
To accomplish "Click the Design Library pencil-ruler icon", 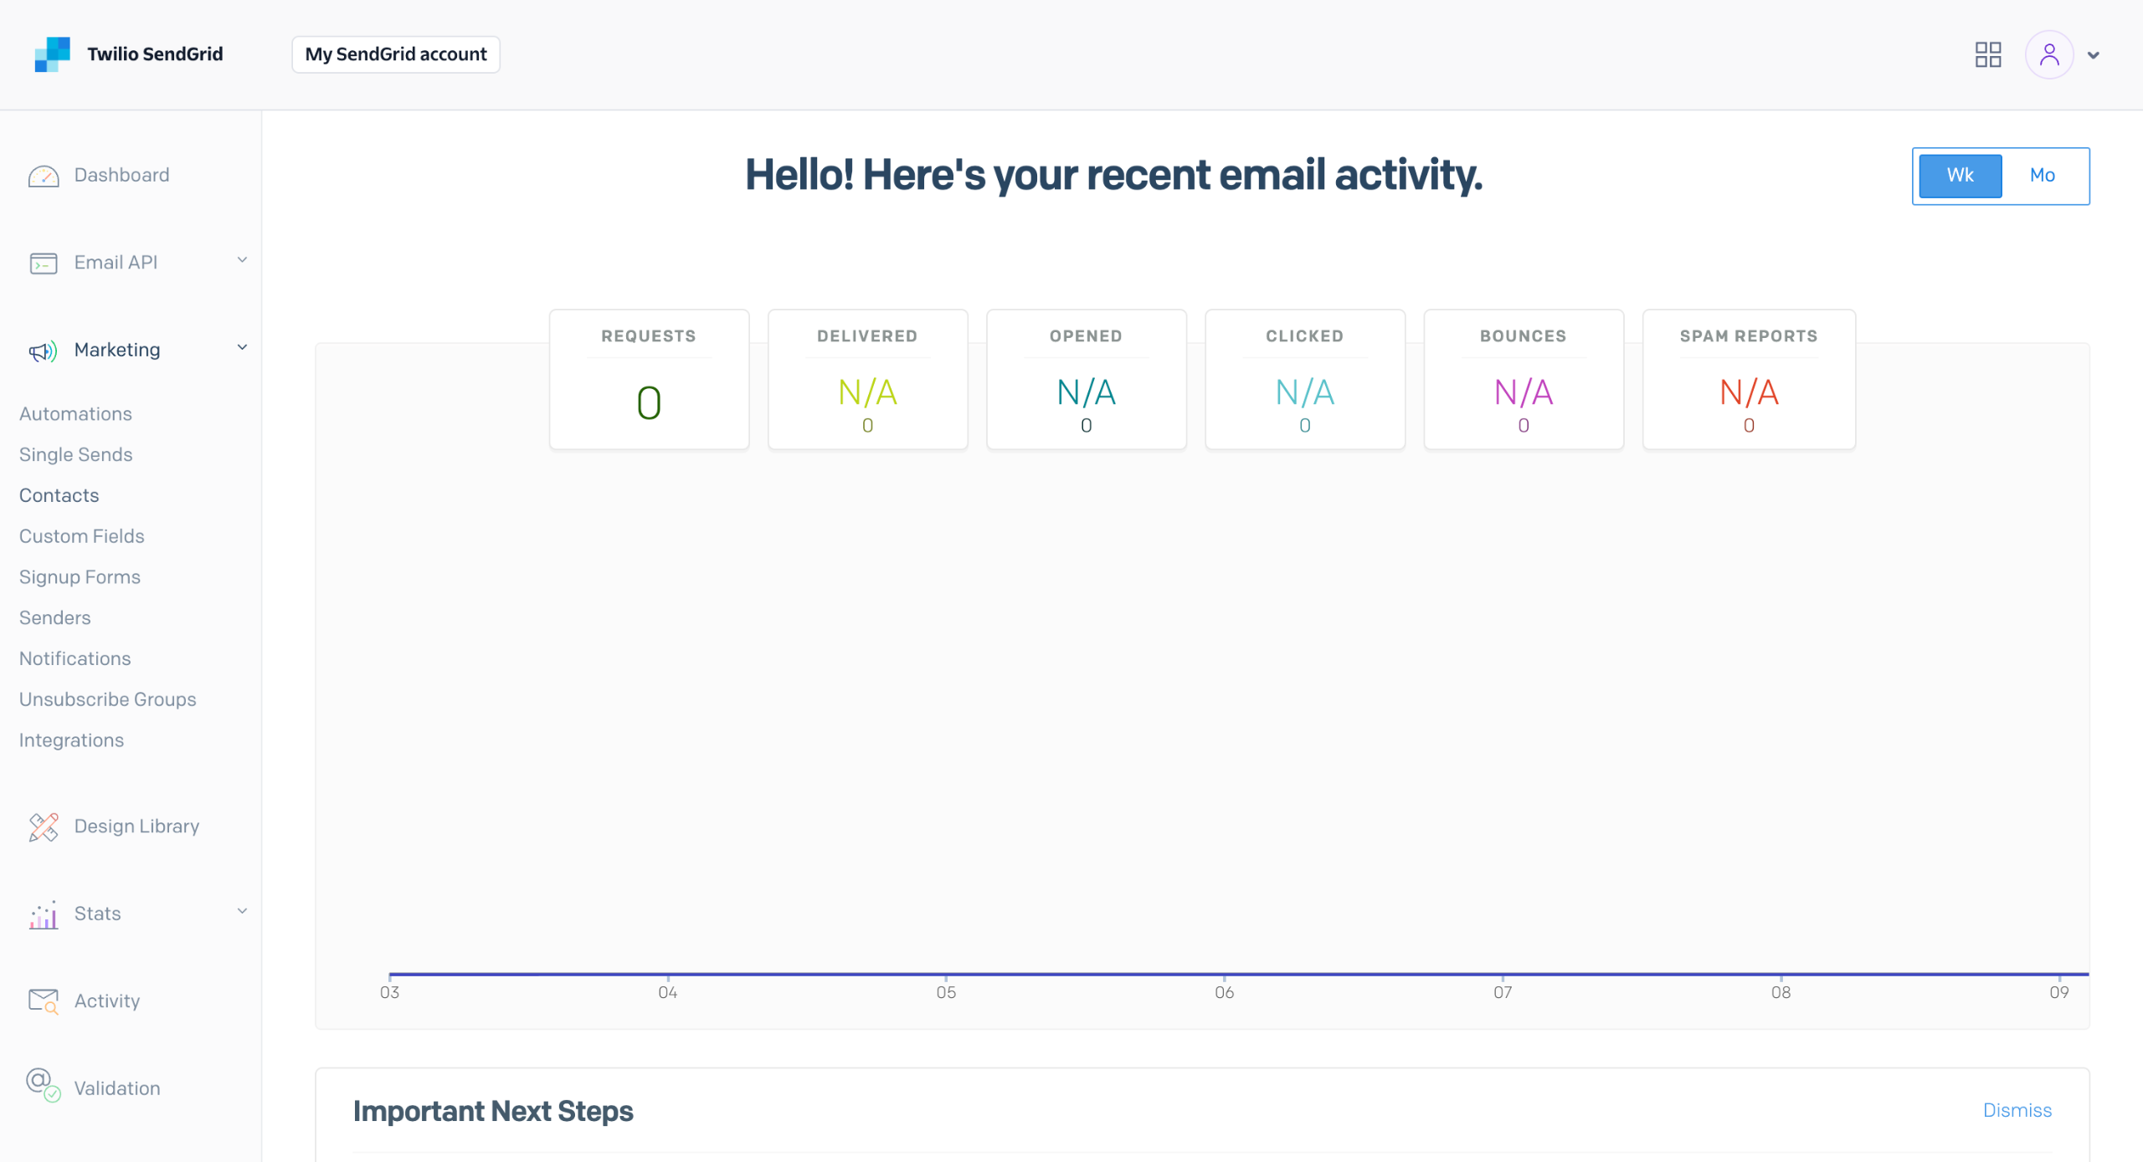I will 44,827.
